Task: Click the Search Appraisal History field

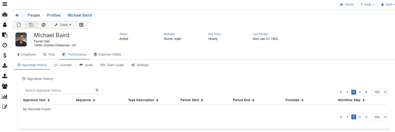Action: [x=59, y=90]
